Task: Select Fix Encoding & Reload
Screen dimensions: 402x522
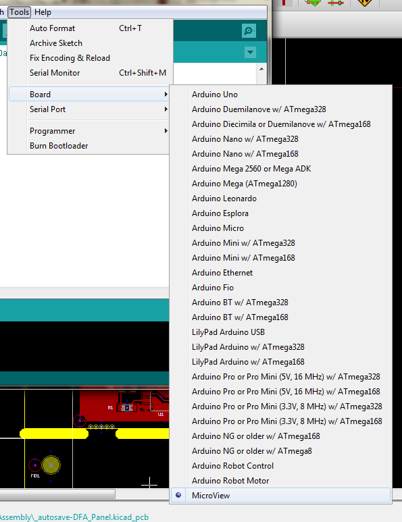Action: pyautogui.click(x=90, y=58)
